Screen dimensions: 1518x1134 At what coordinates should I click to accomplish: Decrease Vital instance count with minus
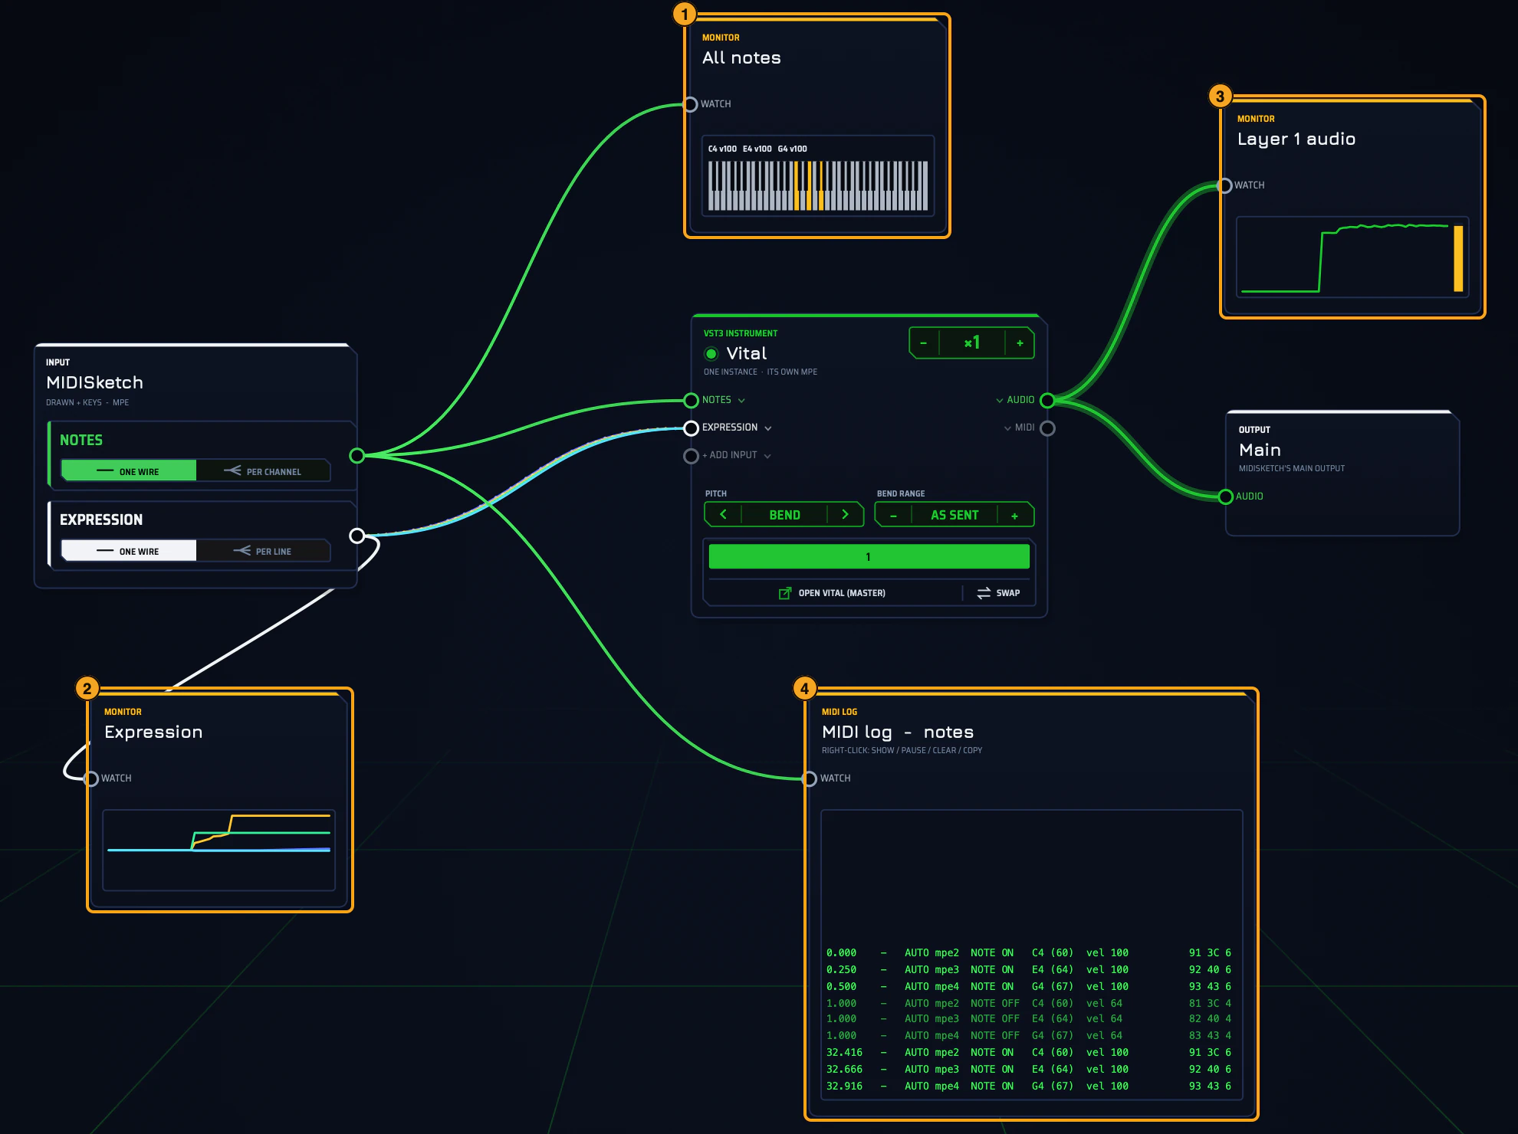coord(923,343)
